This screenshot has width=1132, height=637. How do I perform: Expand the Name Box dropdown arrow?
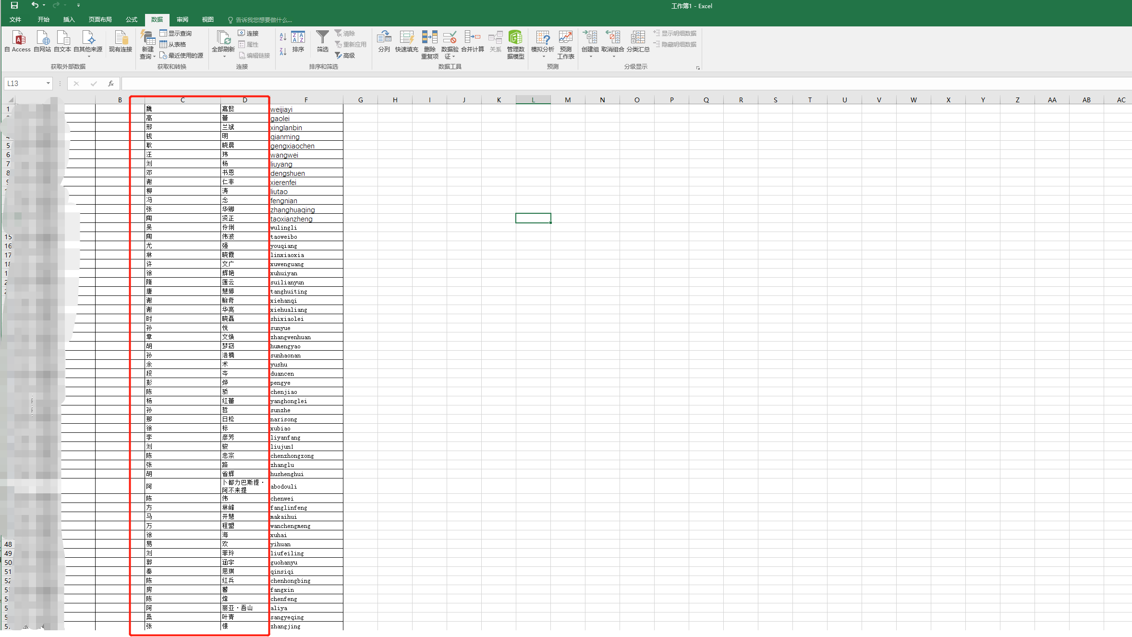[x=48, y=84]
